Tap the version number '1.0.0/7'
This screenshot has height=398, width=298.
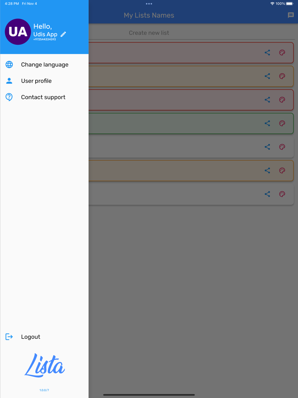(x=44, y=389)
